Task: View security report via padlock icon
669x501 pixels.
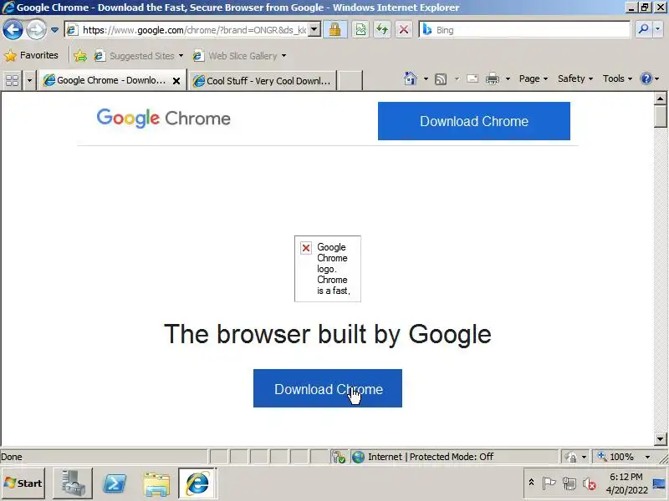Action: coord(335,30)
